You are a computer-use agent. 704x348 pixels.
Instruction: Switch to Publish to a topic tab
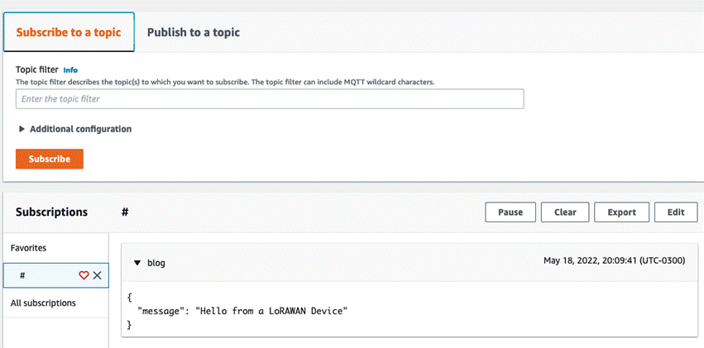point(194,32)
